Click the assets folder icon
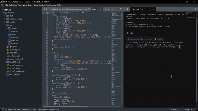The width and height of the screenshot is (198, 111). tap(9, 28)
